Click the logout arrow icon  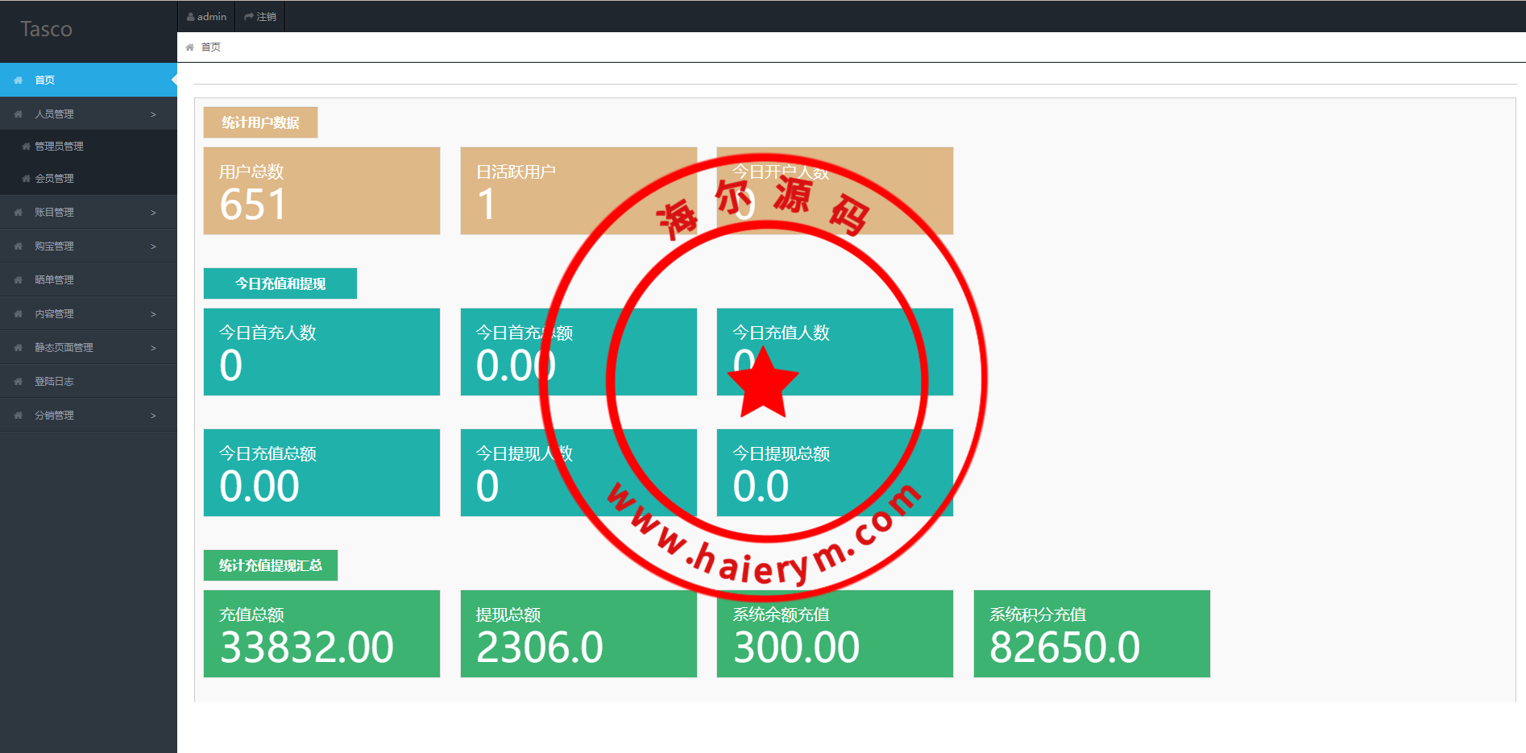click(x=249, y=17)
